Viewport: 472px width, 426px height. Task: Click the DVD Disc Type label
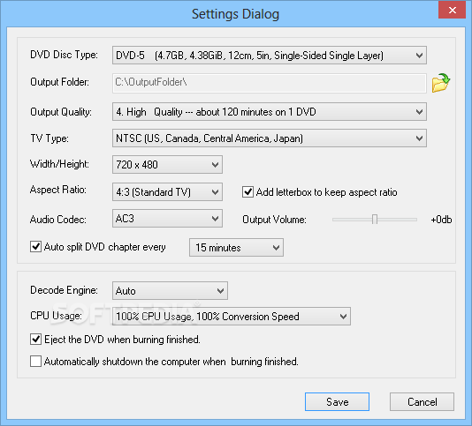(x=65, y=55)
